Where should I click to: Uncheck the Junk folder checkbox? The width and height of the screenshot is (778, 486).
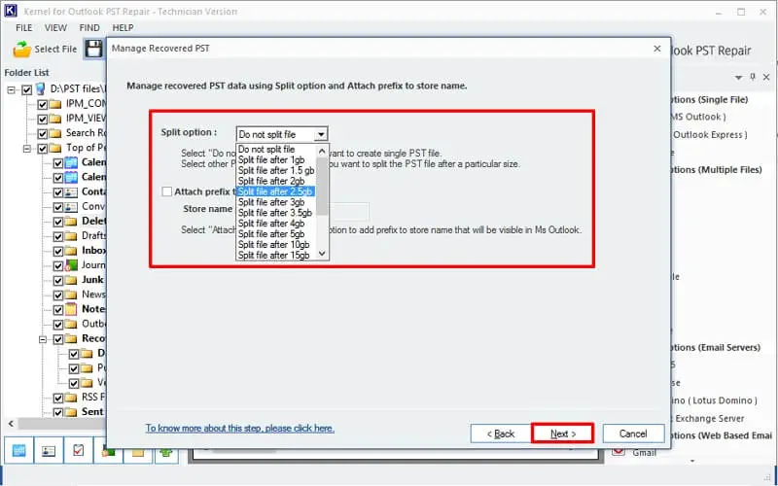click(58, 280)
